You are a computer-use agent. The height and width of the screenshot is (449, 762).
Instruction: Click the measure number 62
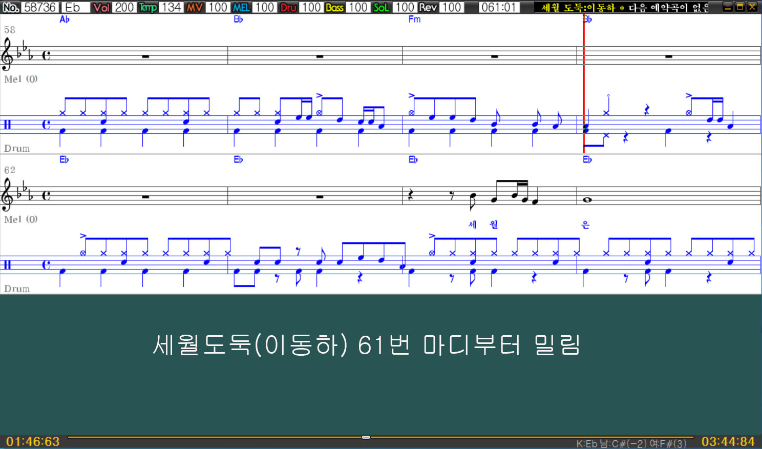pos(10,170)
